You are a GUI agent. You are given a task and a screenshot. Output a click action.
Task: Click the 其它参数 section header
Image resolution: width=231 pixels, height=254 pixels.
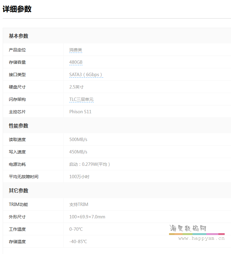(19, 190)
